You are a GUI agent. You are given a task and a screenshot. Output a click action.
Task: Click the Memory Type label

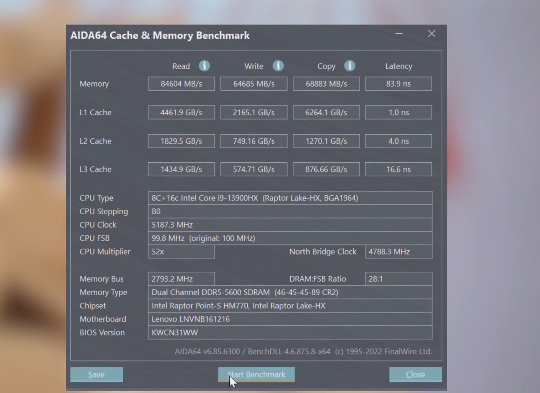point(103,293)
